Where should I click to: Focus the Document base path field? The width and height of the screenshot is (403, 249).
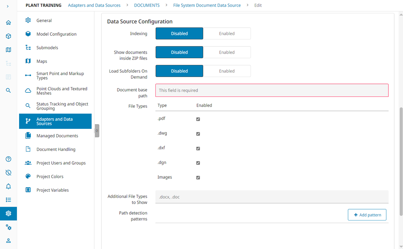point(272,90)
